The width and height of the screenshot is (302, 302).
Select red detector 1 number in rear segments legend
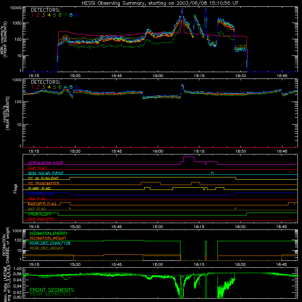tap(32, 87)
